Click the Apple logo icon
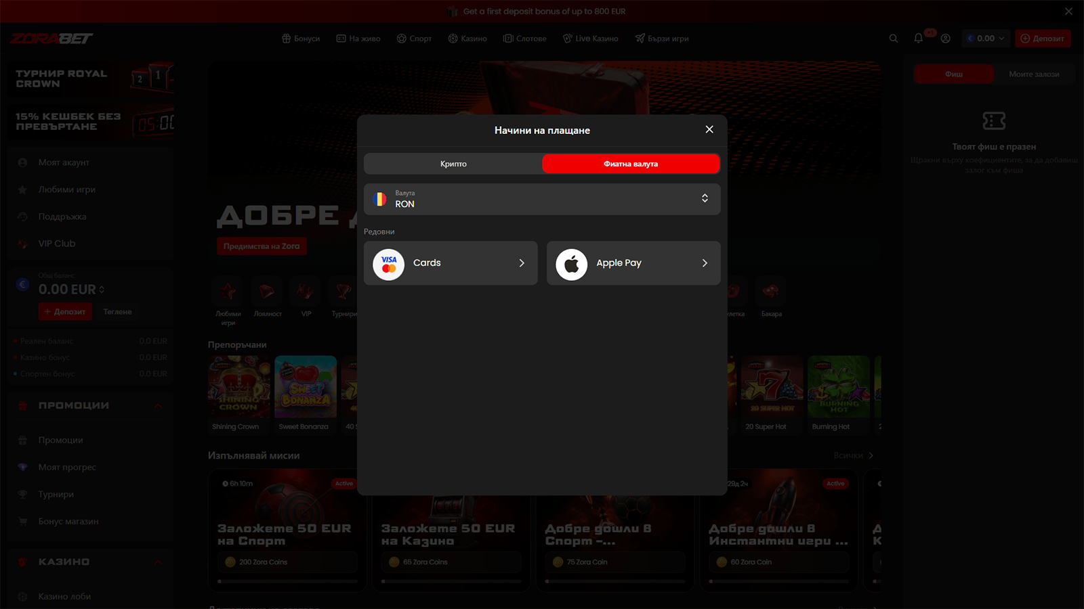This screenshot has width=1084, height=609. point(572,264)
